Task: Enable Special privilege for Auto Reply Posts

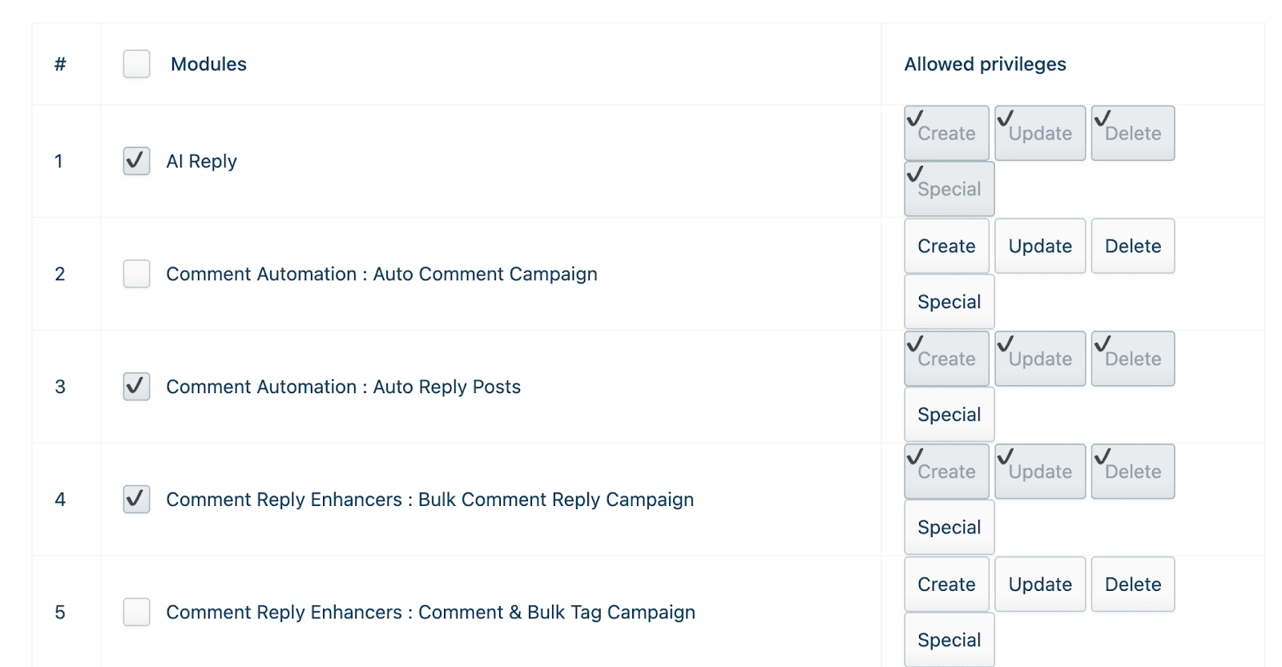Action: (x=949, y=415)
